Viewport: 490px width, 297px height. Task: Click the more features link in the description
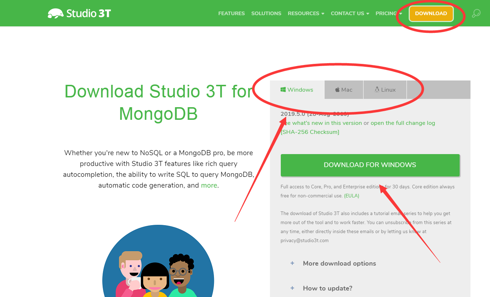tap(209, 185)
